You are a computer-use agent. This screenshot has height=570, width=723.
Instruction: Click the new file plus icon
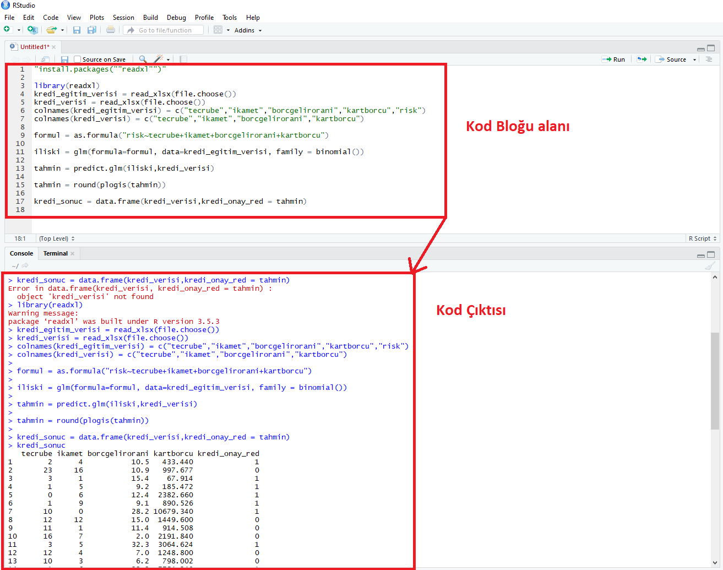point(7,30)
